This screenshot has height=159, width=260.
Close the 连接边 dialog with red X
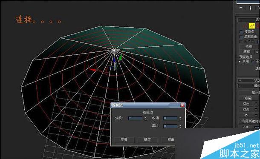click(182, 105)
